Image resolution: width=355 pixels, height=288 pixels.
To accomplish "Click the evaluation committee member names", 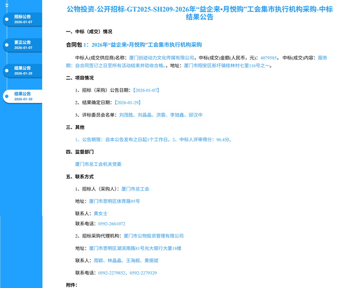I will coord(161,115).
